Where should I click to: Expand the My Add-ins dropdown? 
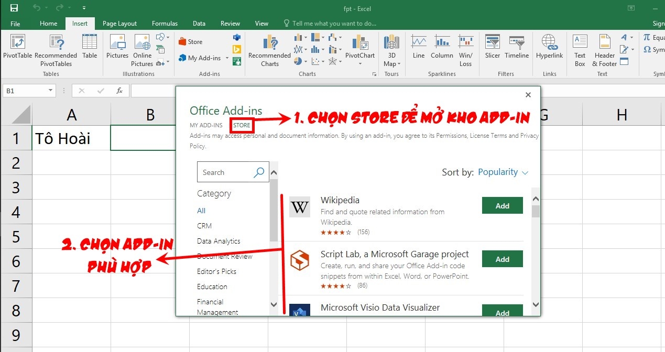point(227,58)
